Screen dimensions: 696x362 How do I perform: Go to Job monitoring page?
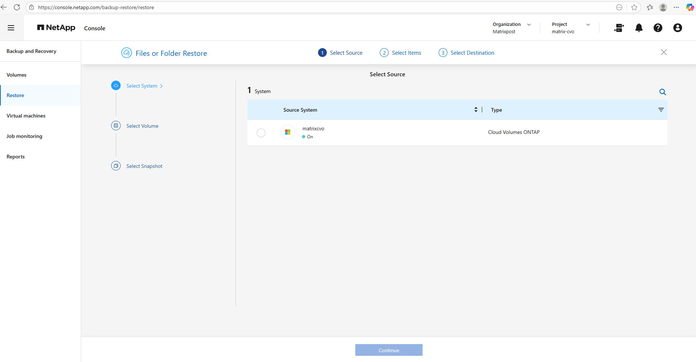24,136
